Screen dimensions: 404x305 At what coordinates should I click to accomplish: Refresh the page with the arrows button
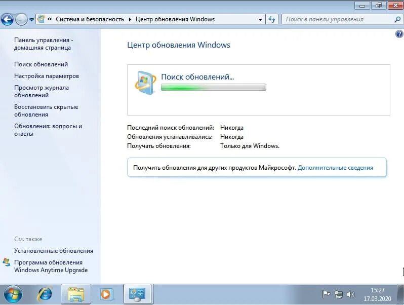(272, 19)
